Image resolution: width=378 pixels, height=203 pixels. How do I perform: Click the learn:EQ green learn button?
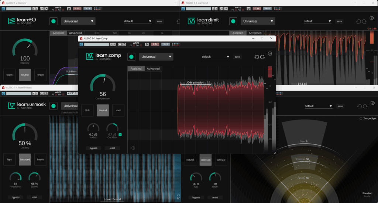click(53, 21)
